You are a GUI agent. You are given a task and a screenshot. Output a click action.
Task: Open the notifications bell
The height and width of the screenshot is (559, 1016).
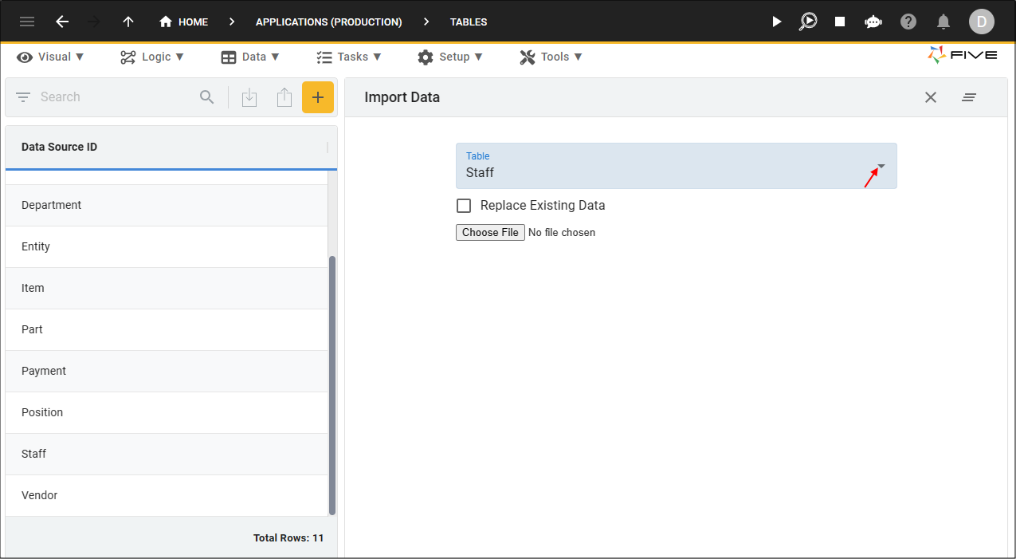pyautogui.click(x=943, y=22)
